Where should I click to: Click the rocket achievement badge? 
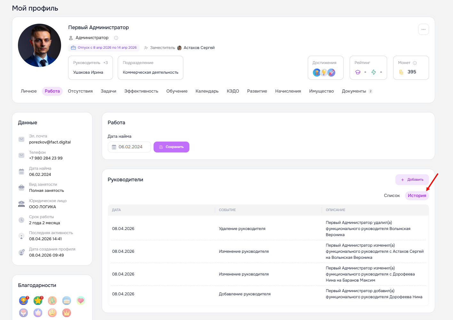(332, 73)
